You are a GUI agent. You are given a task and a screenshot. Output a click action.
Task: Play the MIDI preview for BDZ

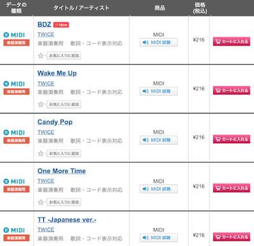pyautogui.click(x=159, y=42)
